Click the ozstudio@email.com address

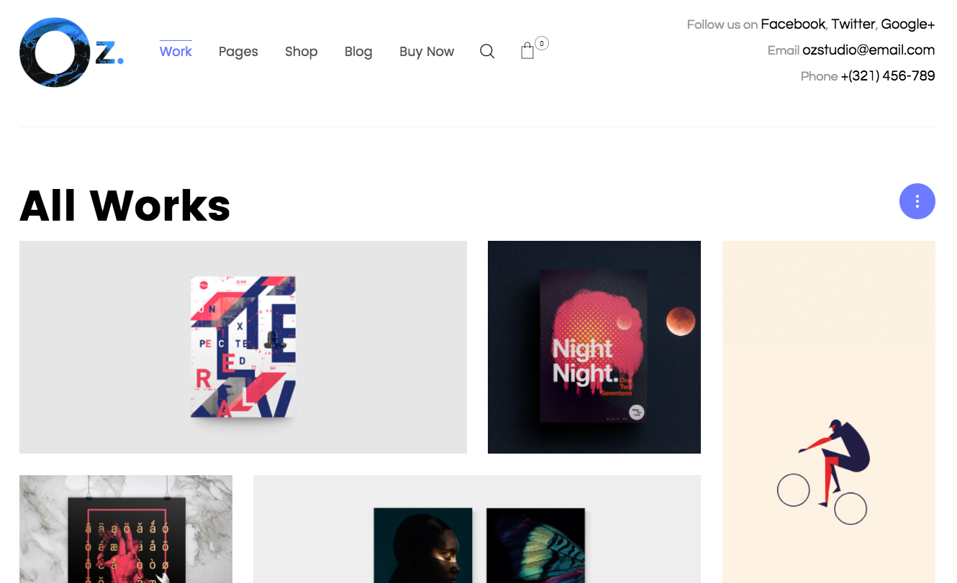click(868, 50)
